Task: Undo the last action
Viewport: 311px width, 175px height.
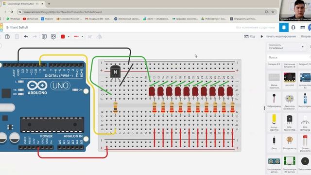Action: (26, 36)
